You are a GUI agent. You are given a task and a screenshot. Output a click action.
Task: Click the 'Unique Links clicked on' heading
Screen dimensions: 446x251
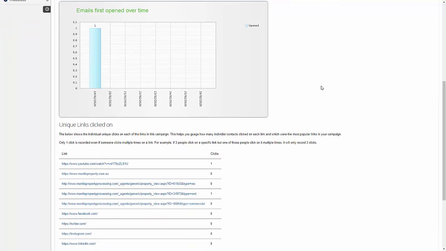[86, 125]
